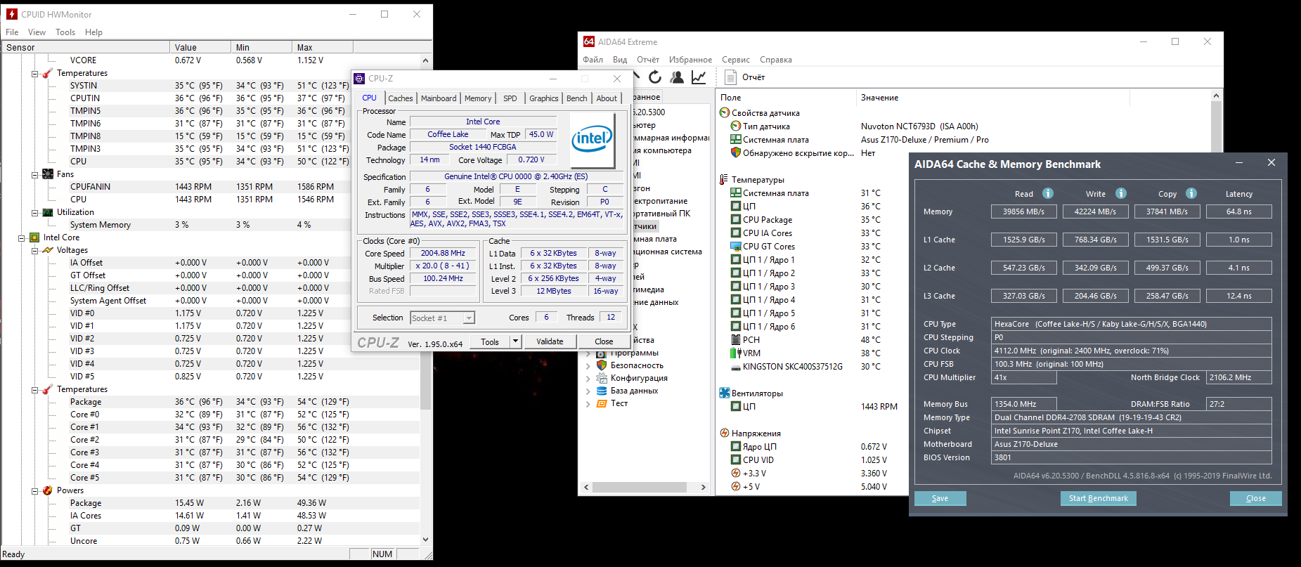Open the Socket #1 selection dropdown

469,318
